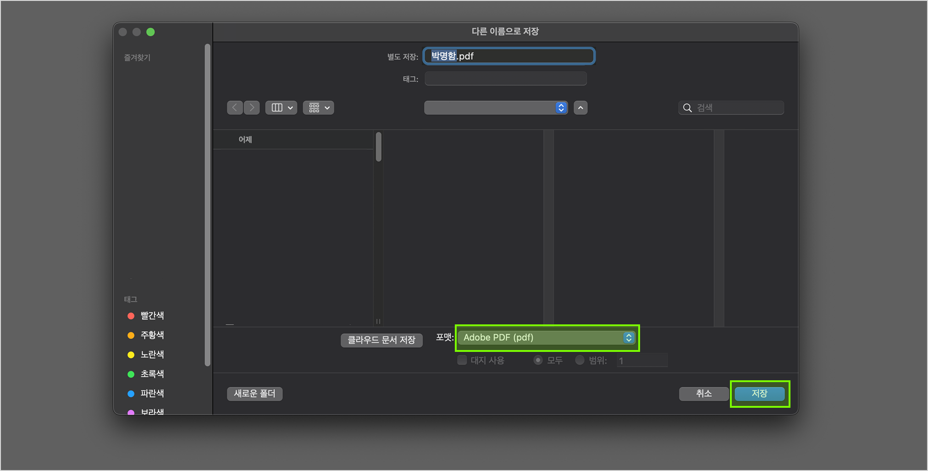Click the 클라우드 문서 저장 button

[x=381, y=340]
